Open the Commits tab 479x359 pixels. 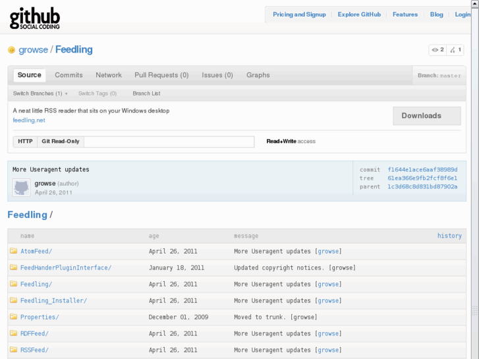(x=69, y=75)
